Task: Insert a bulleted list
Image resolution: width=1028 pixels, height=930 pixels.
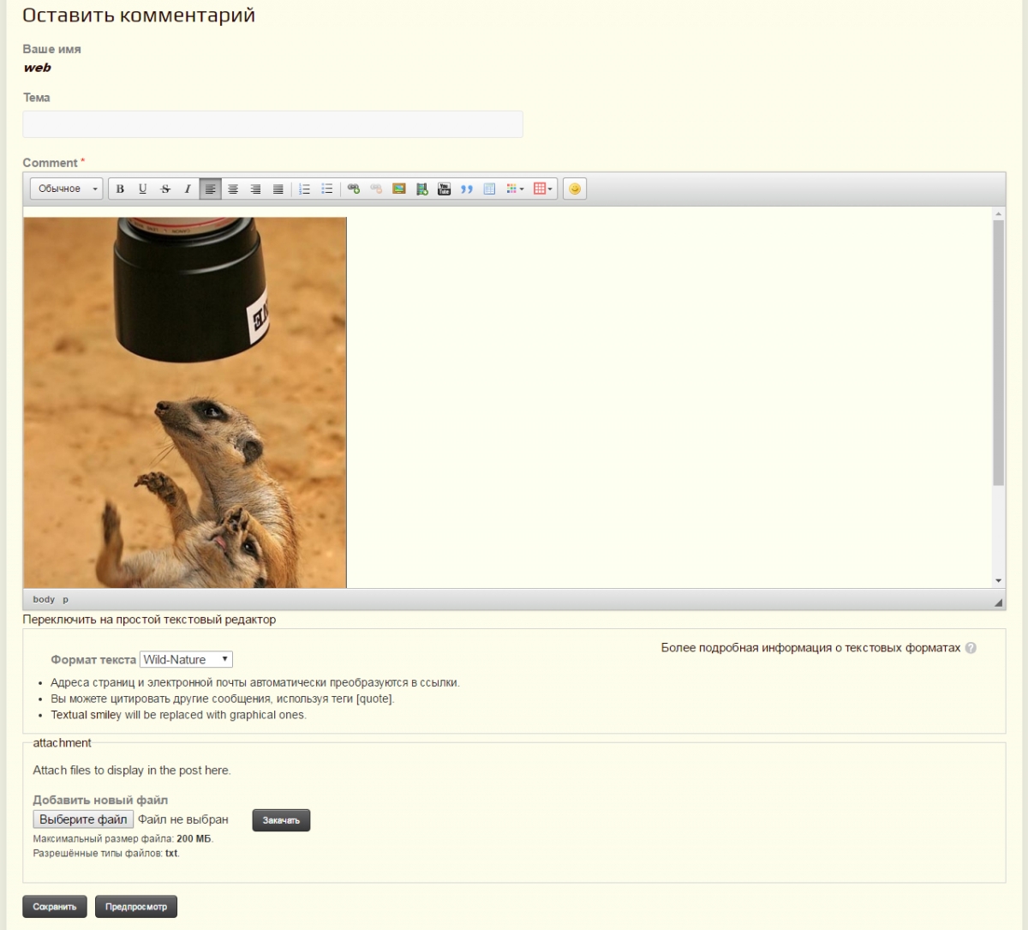Action: pyautogui.click(x=326, y=189)
